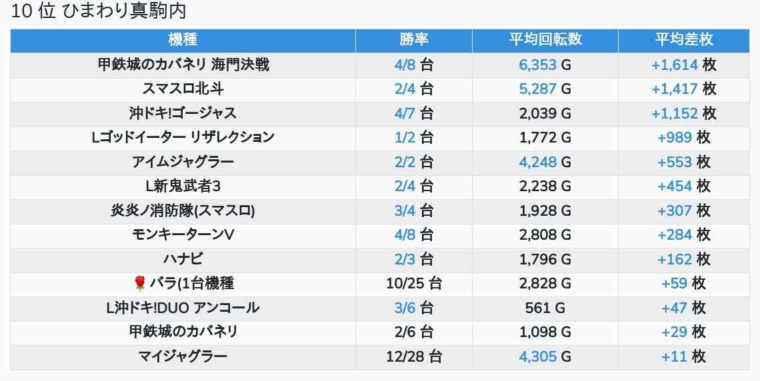The image size is (760, 381).
Task: Sort by the 勝率 column header
Action: pos(414,40)
